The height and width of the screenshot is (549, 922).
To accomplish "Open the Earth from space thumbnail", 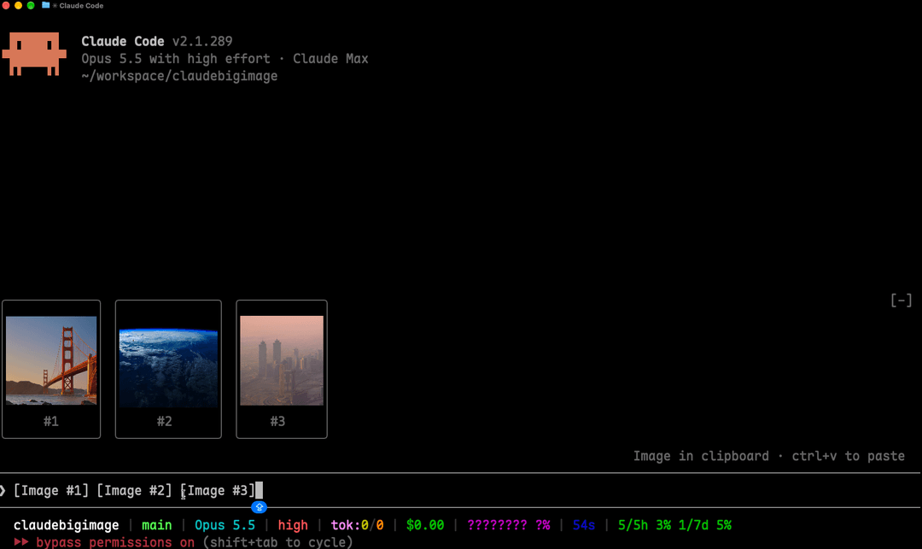I will coord(168,368).
